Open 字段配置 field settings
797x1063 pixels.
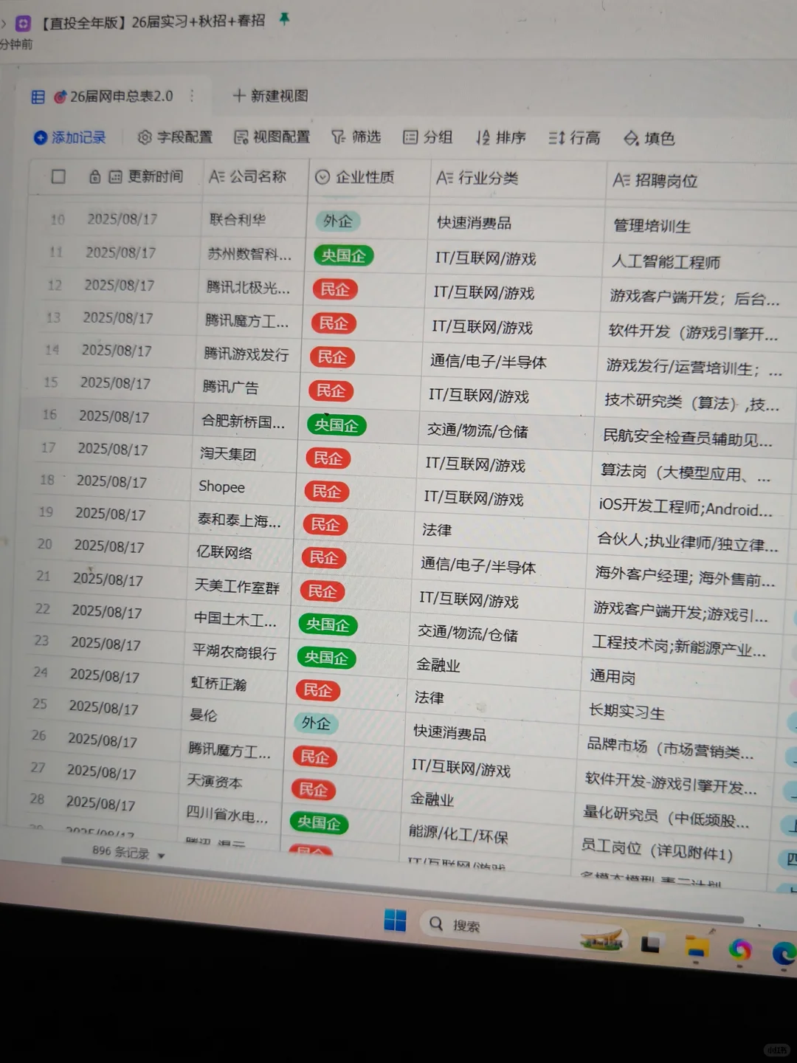(x=176, y=137)
